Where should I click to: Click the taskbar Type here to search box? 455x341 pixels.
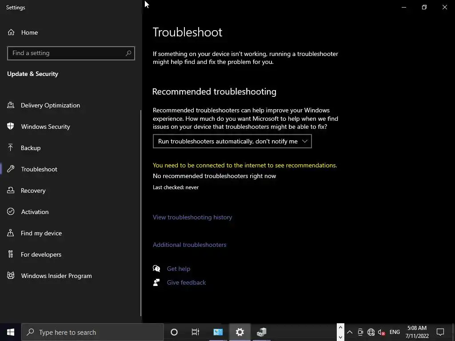92,332
